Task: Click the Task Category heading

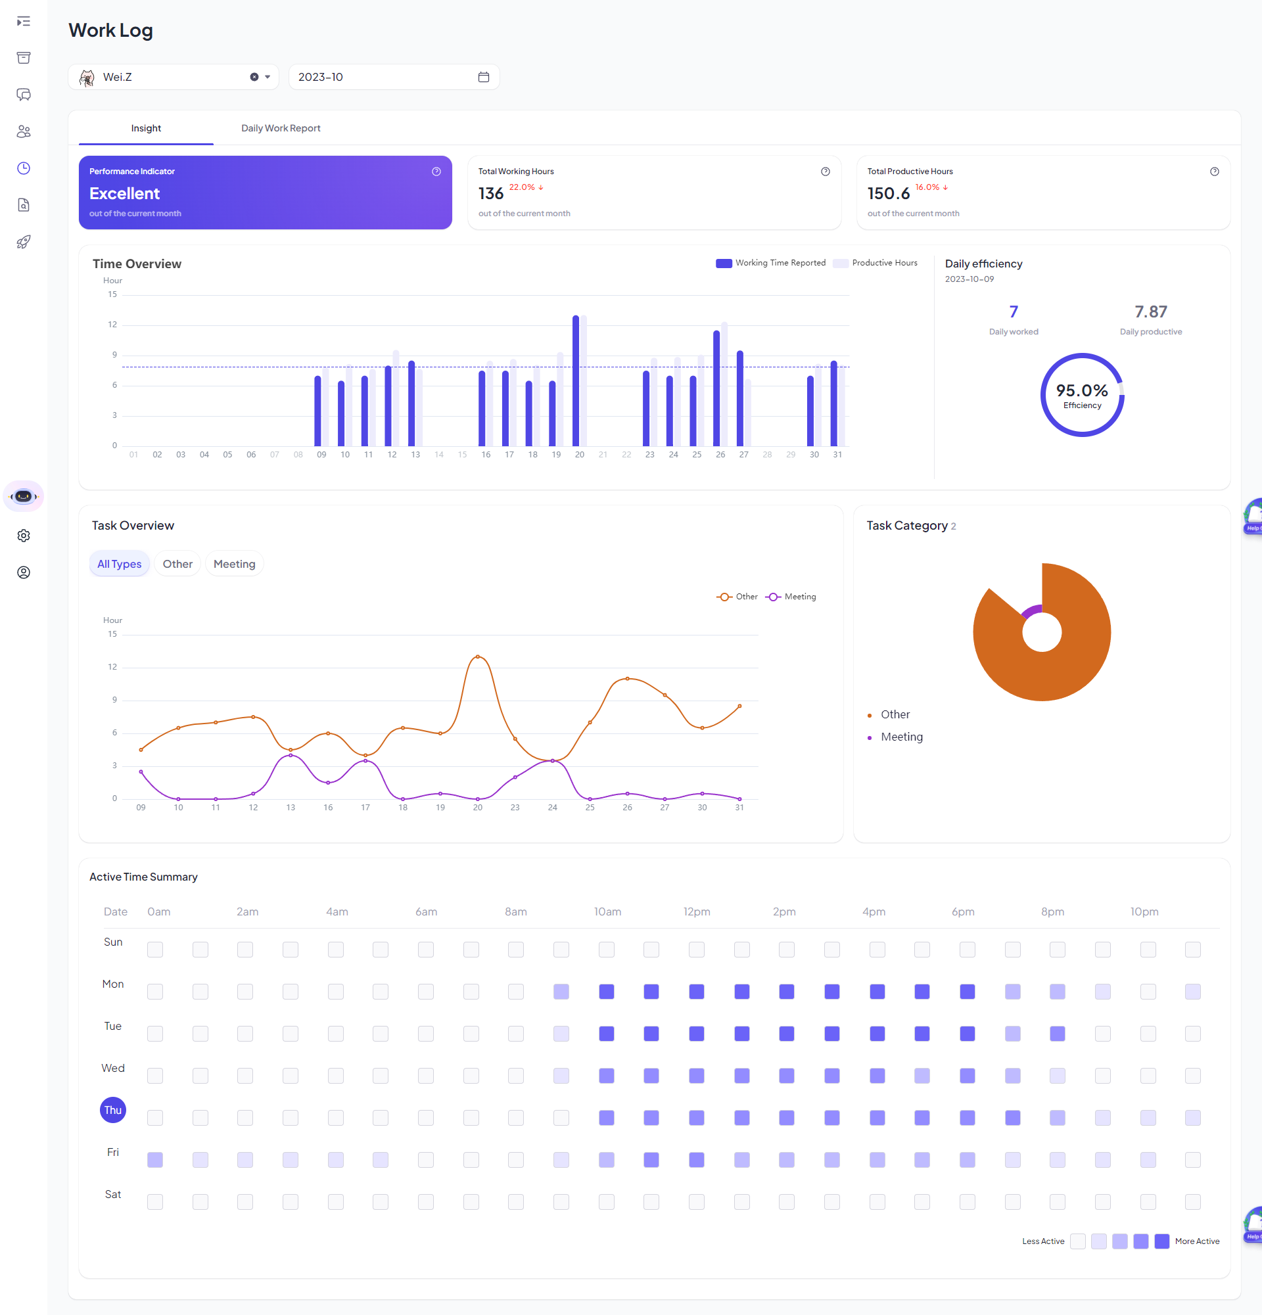Action: [907, 526]
